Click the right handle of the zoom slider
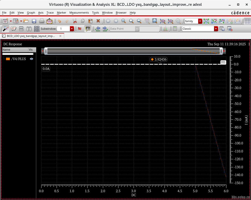The image size is (251, 200). tap(221, 51)
